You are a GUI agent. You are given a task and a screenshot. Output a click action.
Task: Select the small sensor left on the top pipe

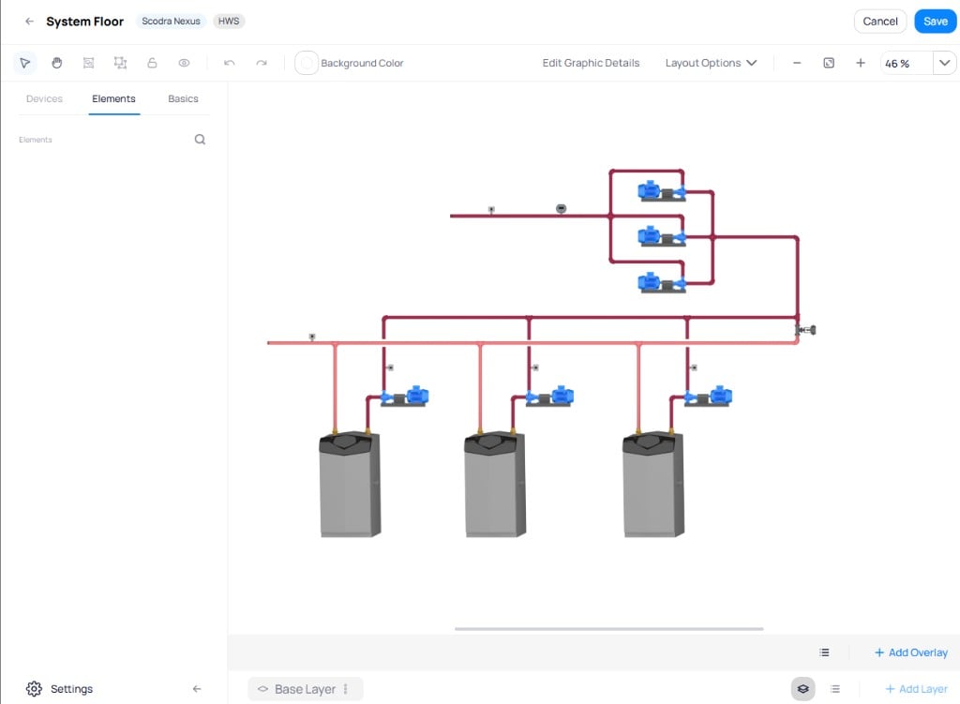491,209
